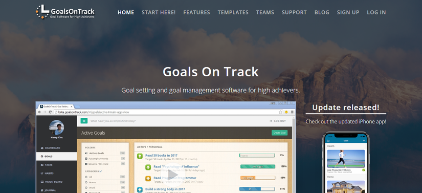The image size is (422, 193).
Task: Click the green arrow icon for Read 50 books
Action: tap(140, 156)
